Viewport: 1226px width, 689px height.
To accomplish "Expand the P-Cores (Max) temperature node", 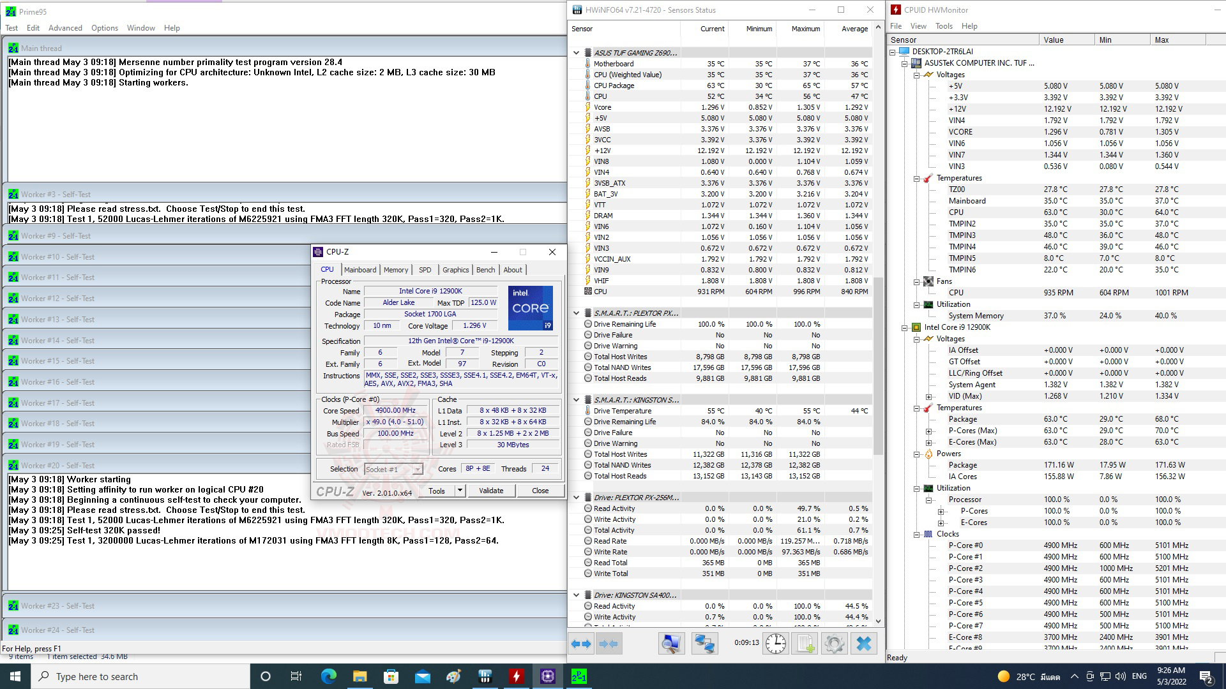I will (929, 431).
